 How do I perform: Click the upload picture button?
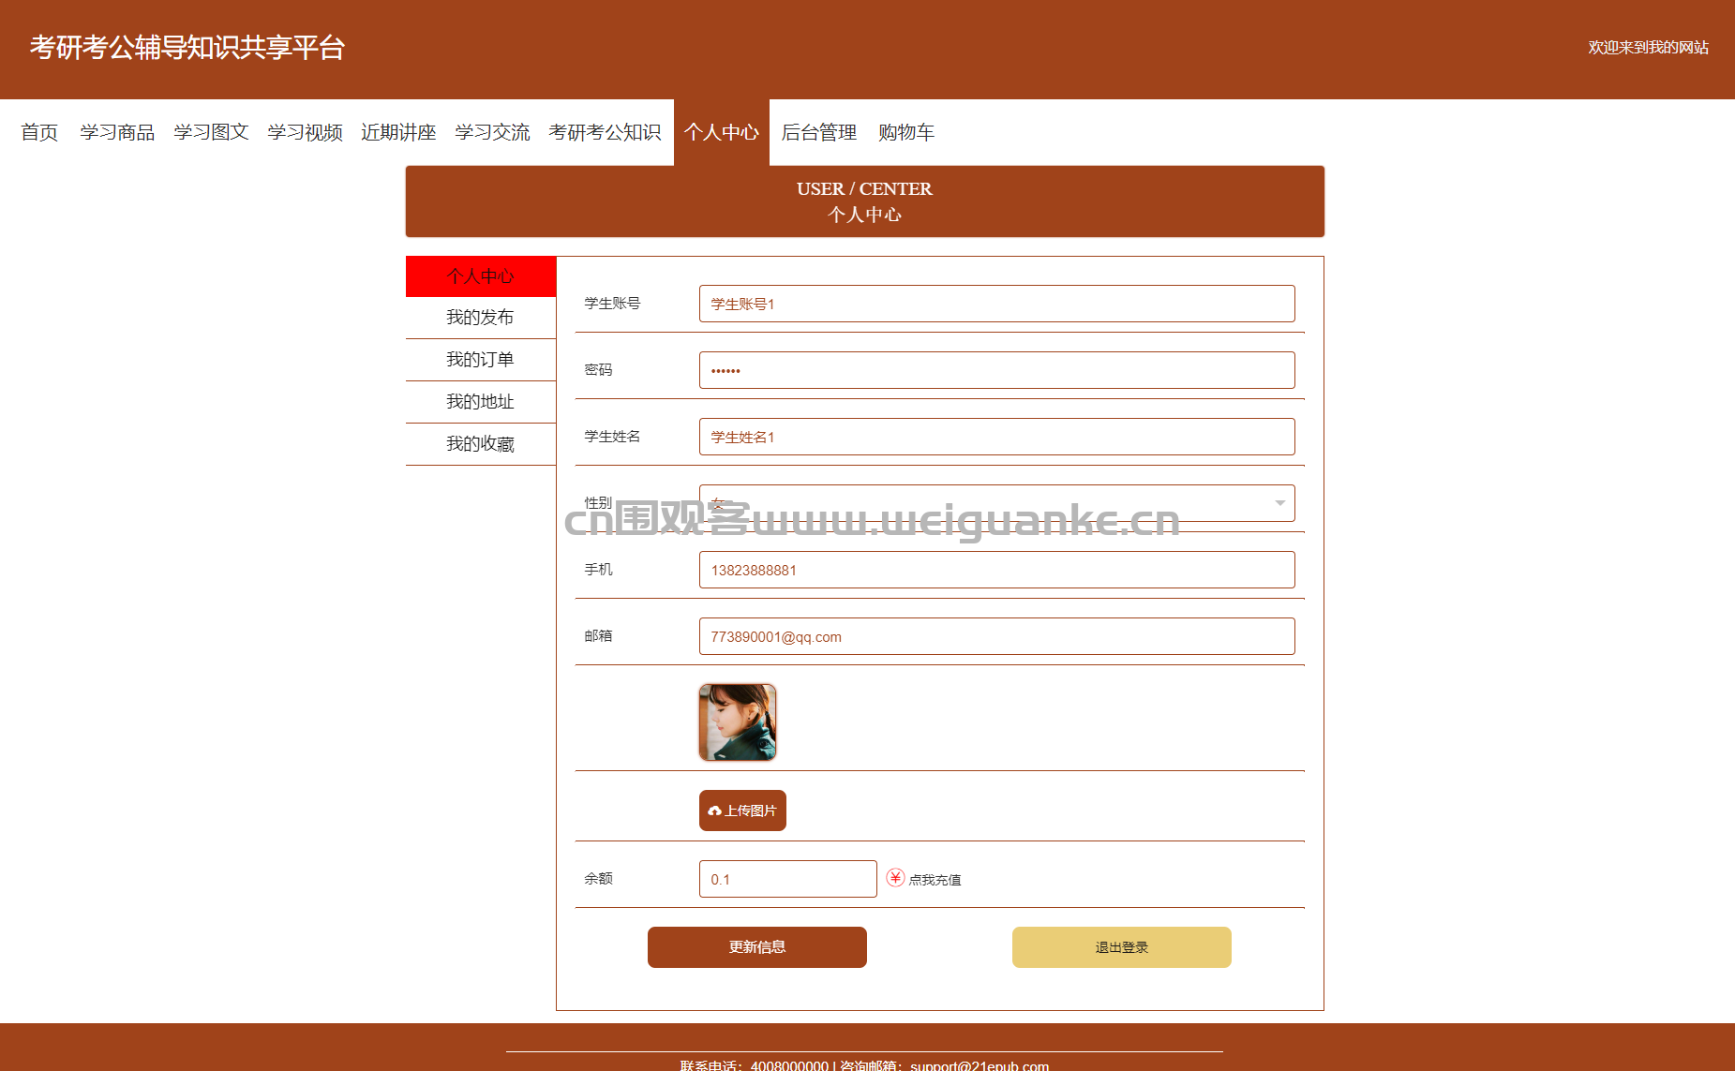tap(742, 811)
